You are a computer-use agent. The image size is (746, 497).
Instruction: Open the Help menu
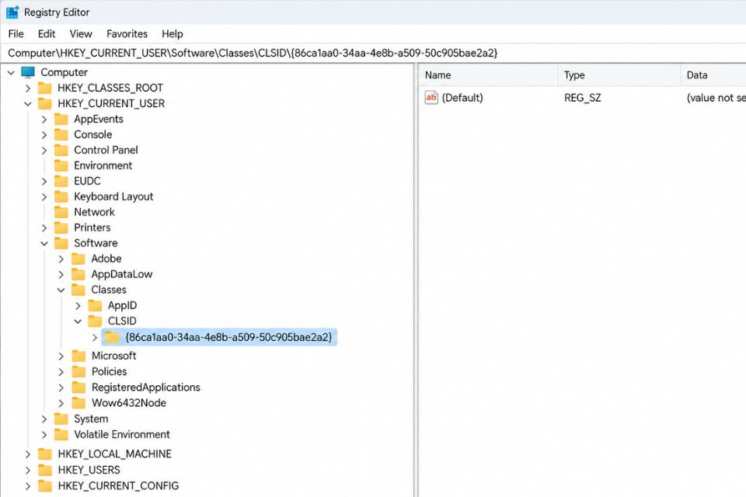coord(173,33)
